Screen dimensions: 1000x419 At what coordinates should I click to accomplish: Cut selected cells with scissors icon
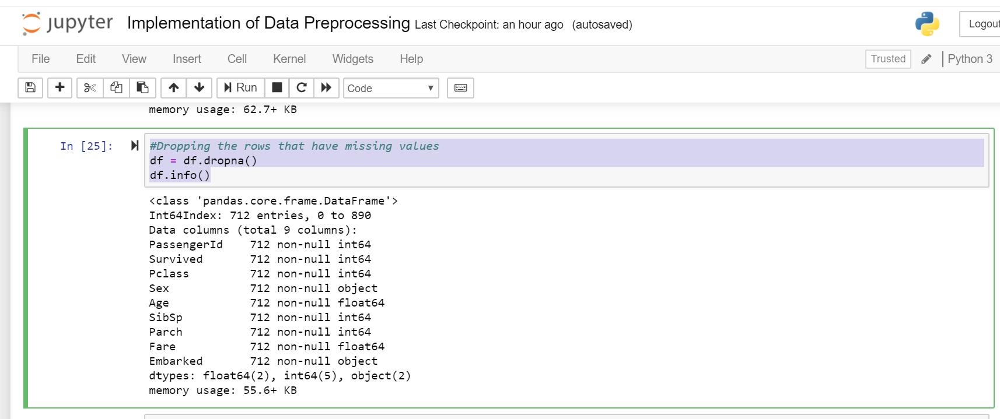click(x=90, y=88)
